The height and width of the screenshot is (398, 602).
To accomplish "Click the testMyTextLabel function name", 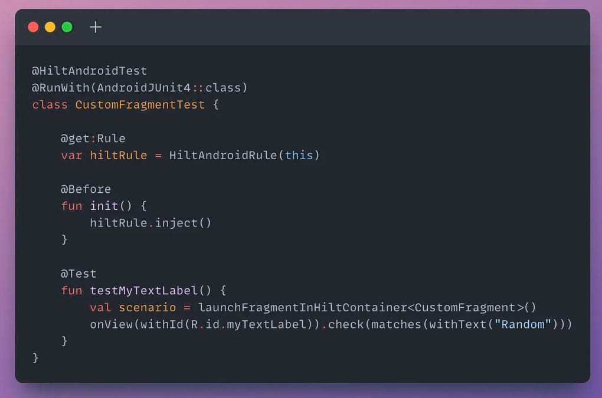I will pos(144,291).
